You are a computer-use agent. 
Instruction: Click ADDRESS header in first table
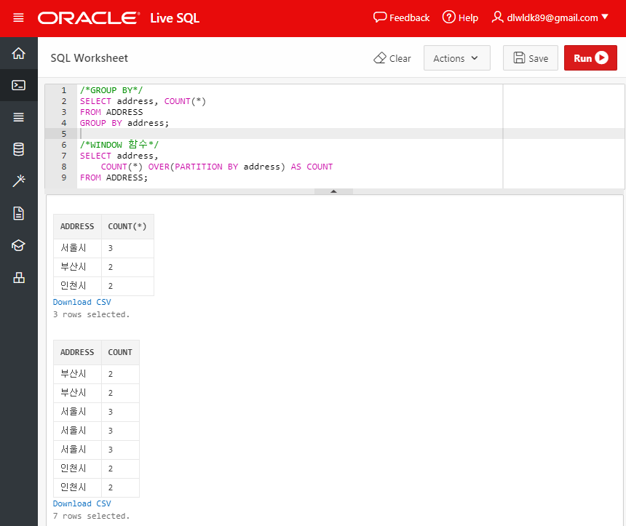(77, 226)
